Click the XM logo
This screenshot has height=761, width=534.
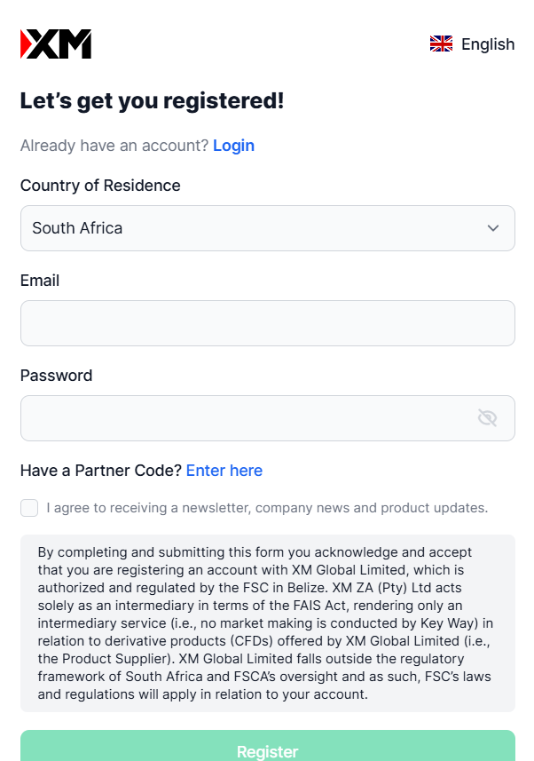[x=56, y=44]
